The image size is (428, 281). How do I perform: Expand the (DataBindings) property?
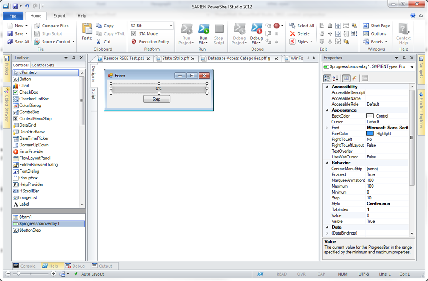tap(327, 233)
